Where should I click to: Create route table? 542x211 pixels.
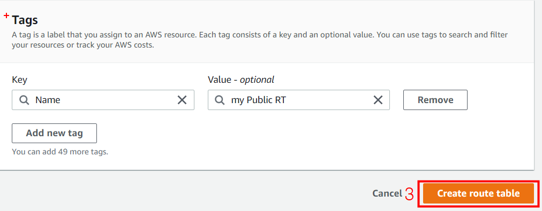click(x=478, y=193)
